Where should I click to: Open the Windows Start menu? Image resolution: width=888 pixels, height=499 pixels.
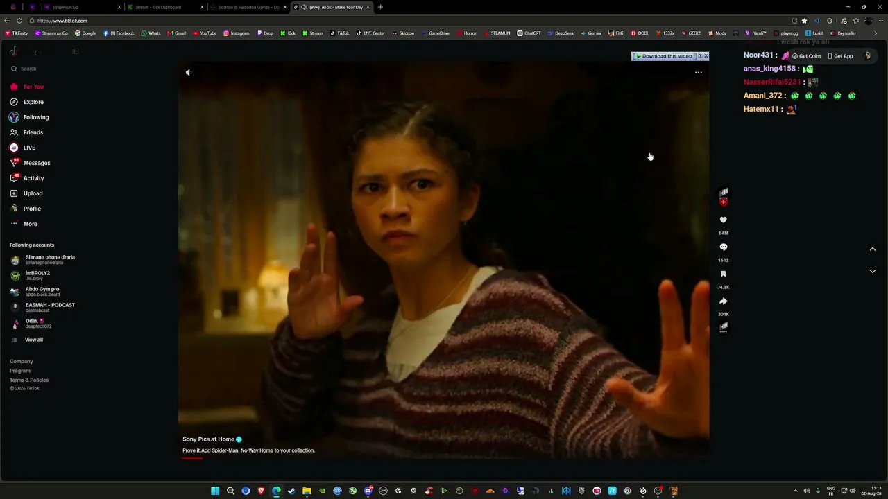(215, 491)
